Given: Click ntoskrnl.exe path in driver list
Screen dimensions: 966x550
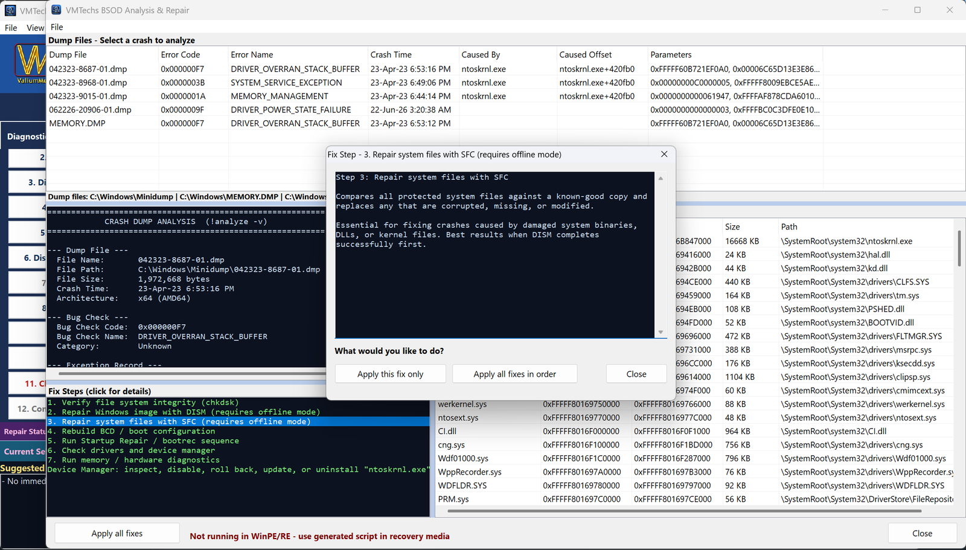Looking at the screenshot, I should pyautogui.click(x=846, y=241).
